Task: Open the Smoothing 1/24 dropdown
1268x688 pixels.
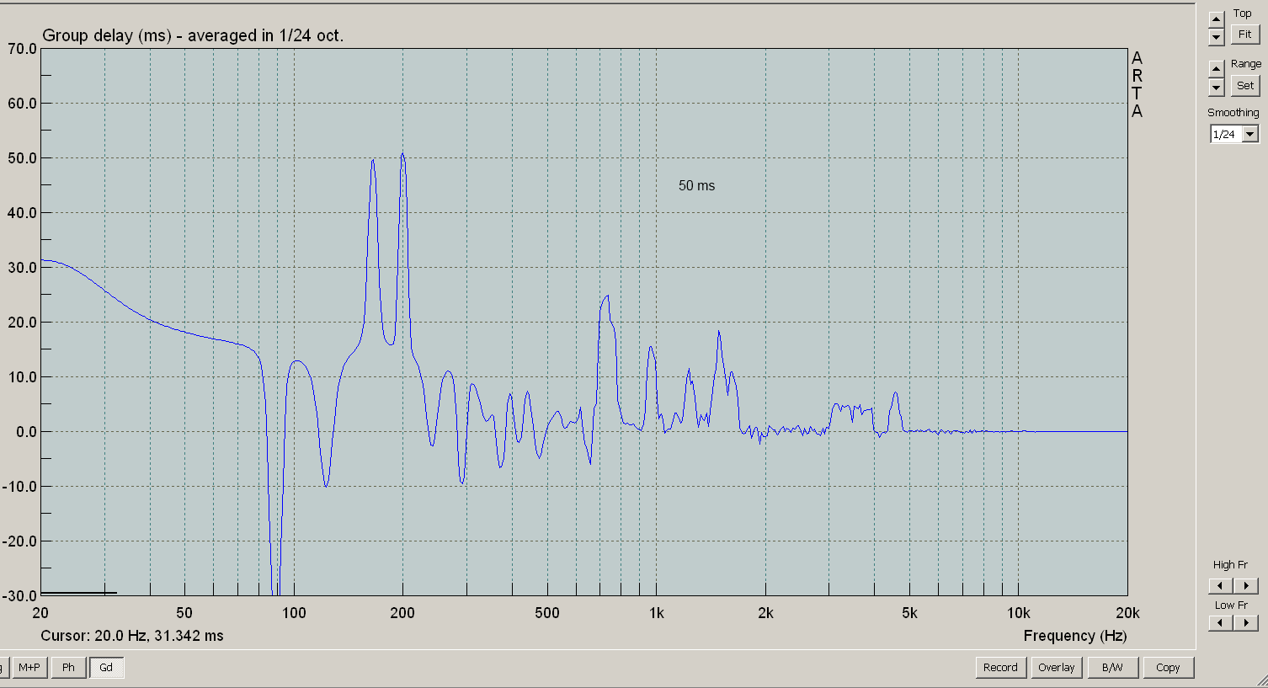Action: (x=1250, y=135)
